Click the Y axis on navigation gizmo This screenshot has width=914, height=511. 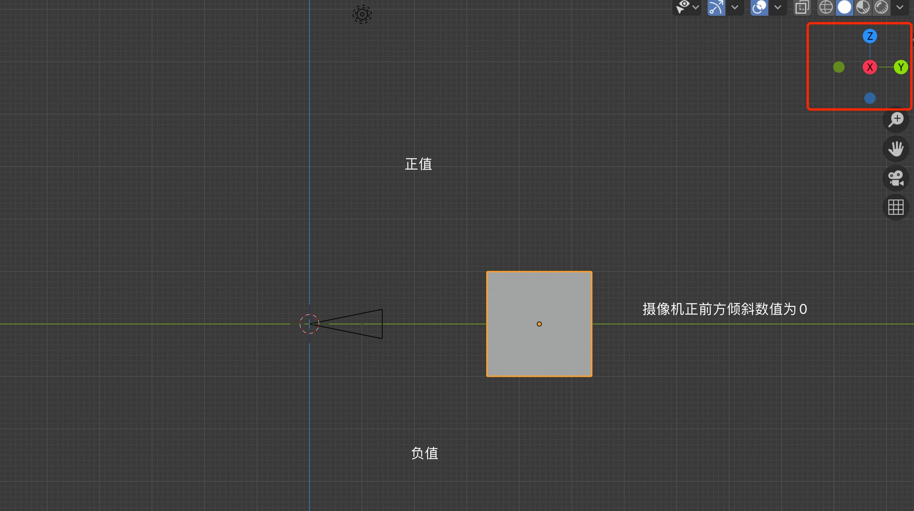901,67
